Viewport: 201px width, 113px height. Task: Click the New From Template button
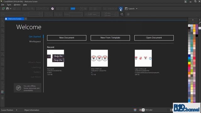pyautogui.click(x=110, y=38)
